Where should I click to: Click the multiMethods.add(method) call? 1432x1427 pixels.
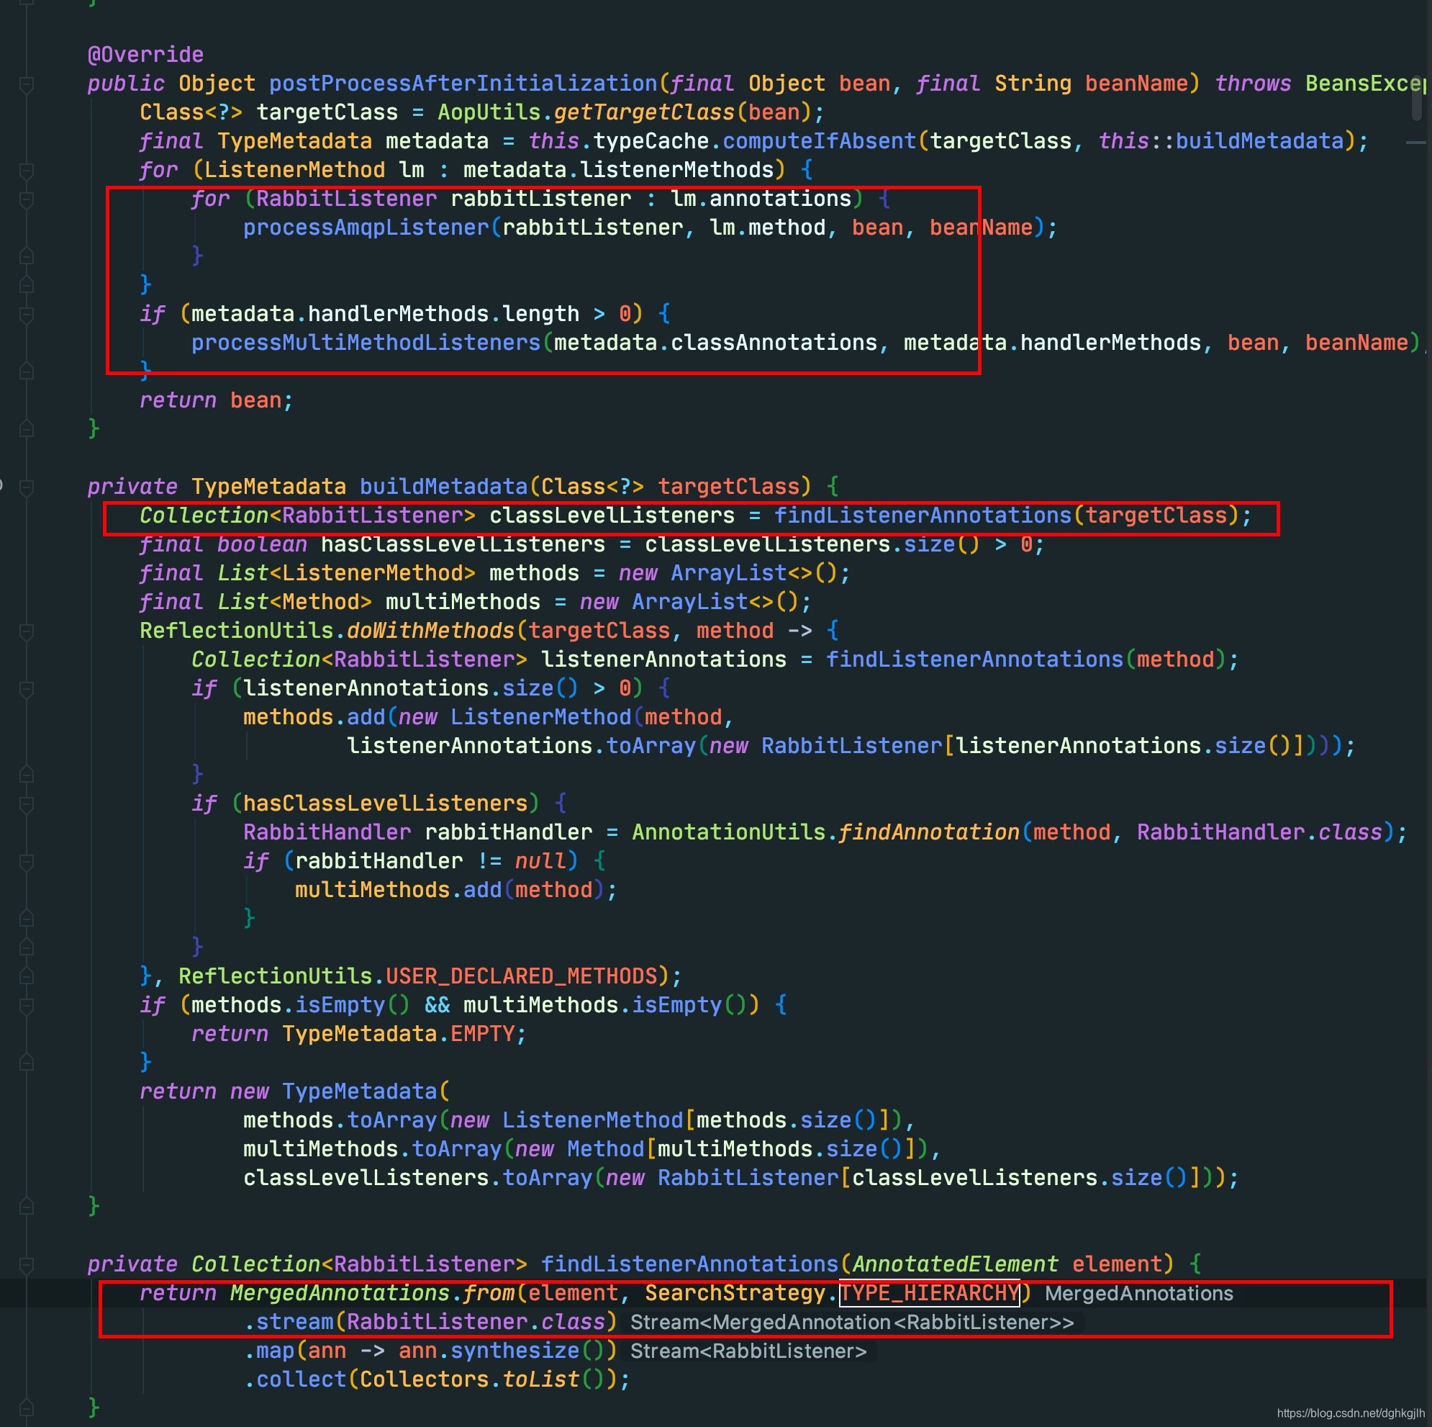456,890
